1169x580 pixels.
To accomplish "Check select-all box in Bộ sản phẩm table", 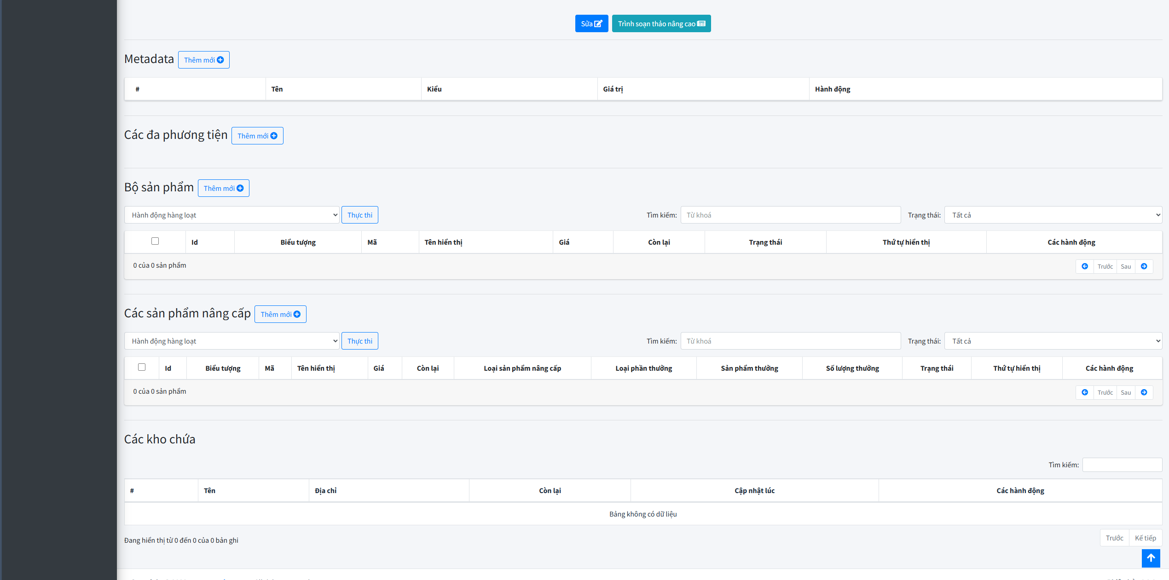I will [155, 241].
